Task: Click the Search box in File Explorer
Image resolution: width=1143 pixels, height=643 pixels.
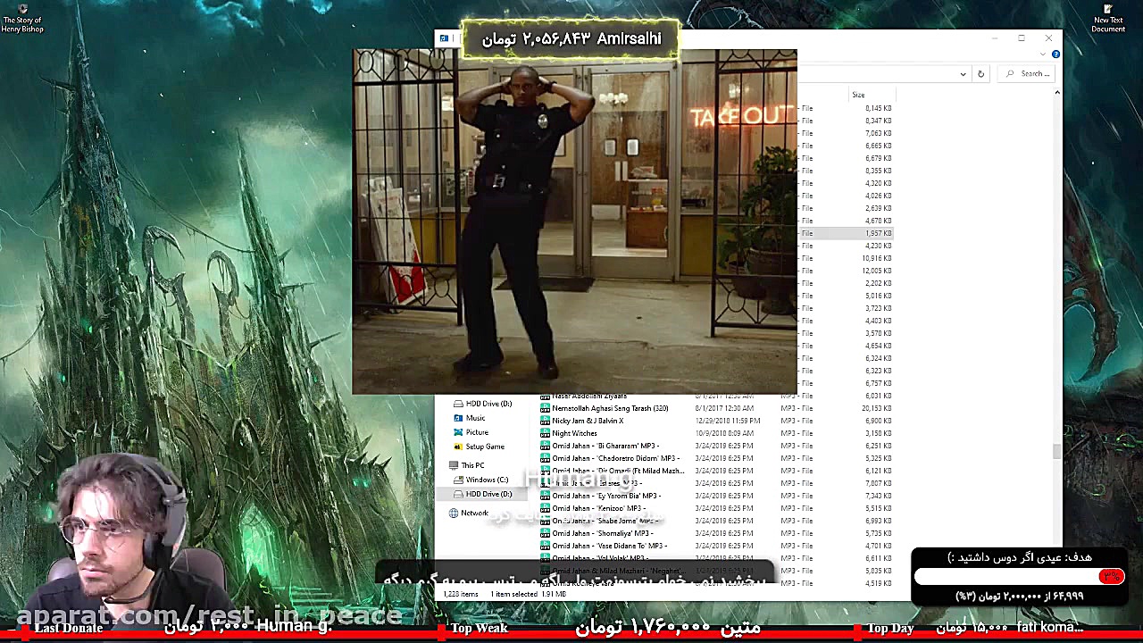Action: click(1027, 74)
